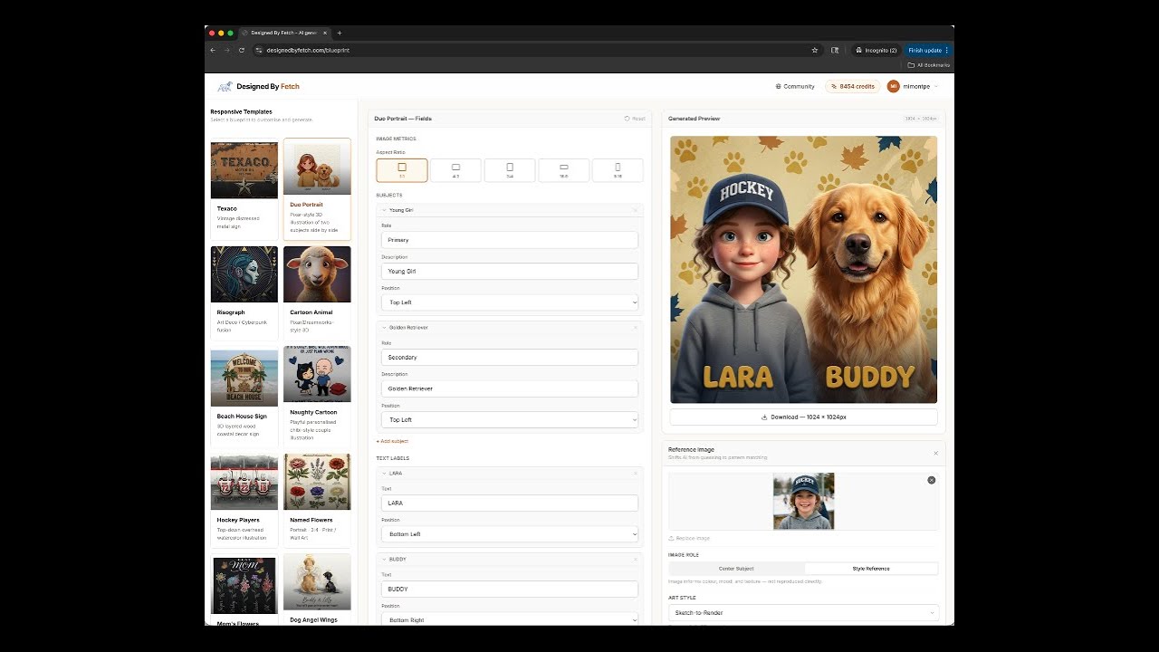Remove the Golden Retriever subject with its X
Viewport: 1159px width, 652px height.
click(x=635, y=328)
